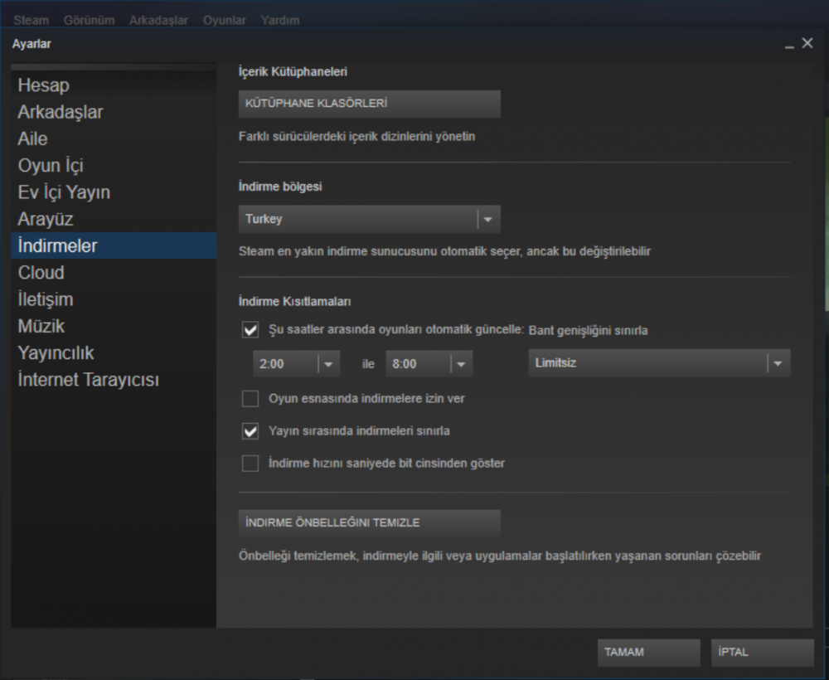Enable Oyun esnasında indirmelere izin ver
This screenshot has height=680, width=829.
click(250, 399)
